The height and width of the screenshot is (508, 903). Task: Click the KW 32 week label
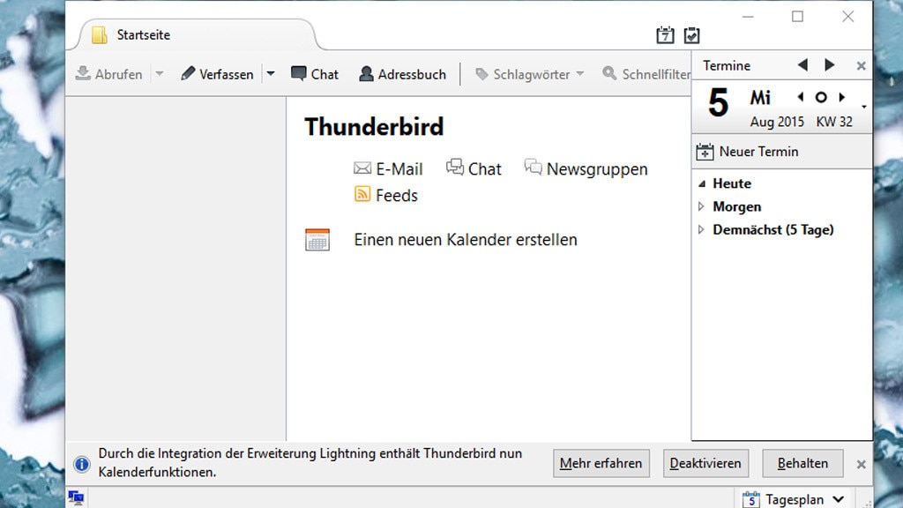[x=834, y=122]
